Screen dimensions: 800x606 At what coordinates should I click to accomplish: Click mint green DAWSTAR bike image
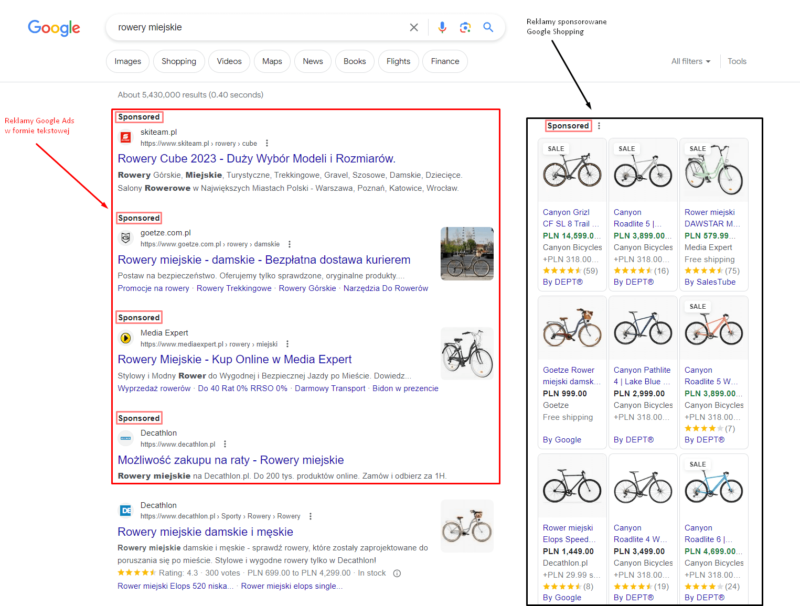pyautogui.click(x=714, y=170)
